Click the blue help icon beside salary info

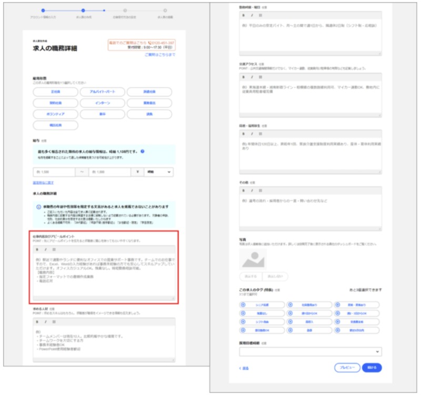[143, 152]
